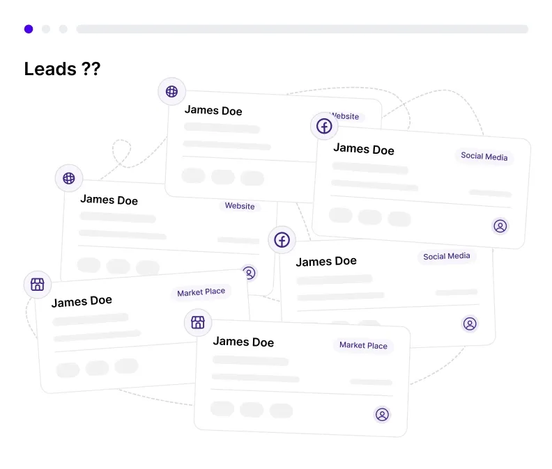Viewport: 552px width, 469px height.
Task: Open James Doe on the bottom-center Market Place card
Action: coord(243,342)
